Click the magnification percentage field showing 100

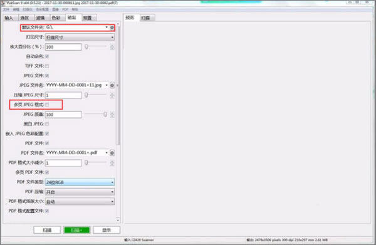pos(63,47)
